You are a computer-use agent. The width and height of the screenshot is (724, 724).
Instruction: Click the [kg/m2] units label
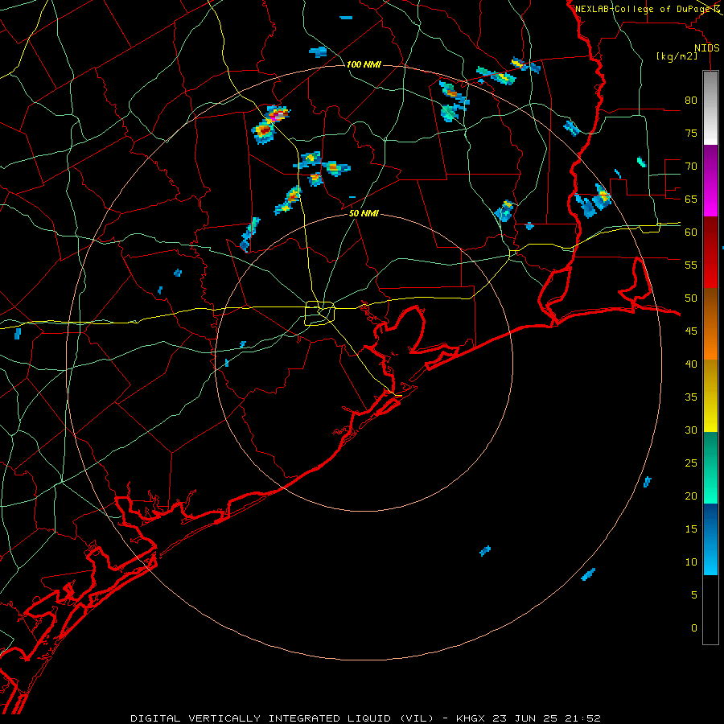[677, 56]
